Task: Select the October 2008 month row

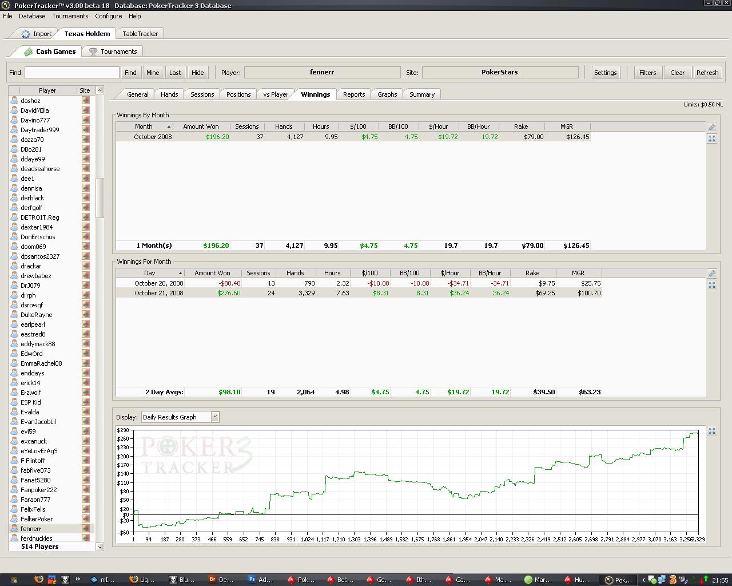Action: tap(353, 137)
